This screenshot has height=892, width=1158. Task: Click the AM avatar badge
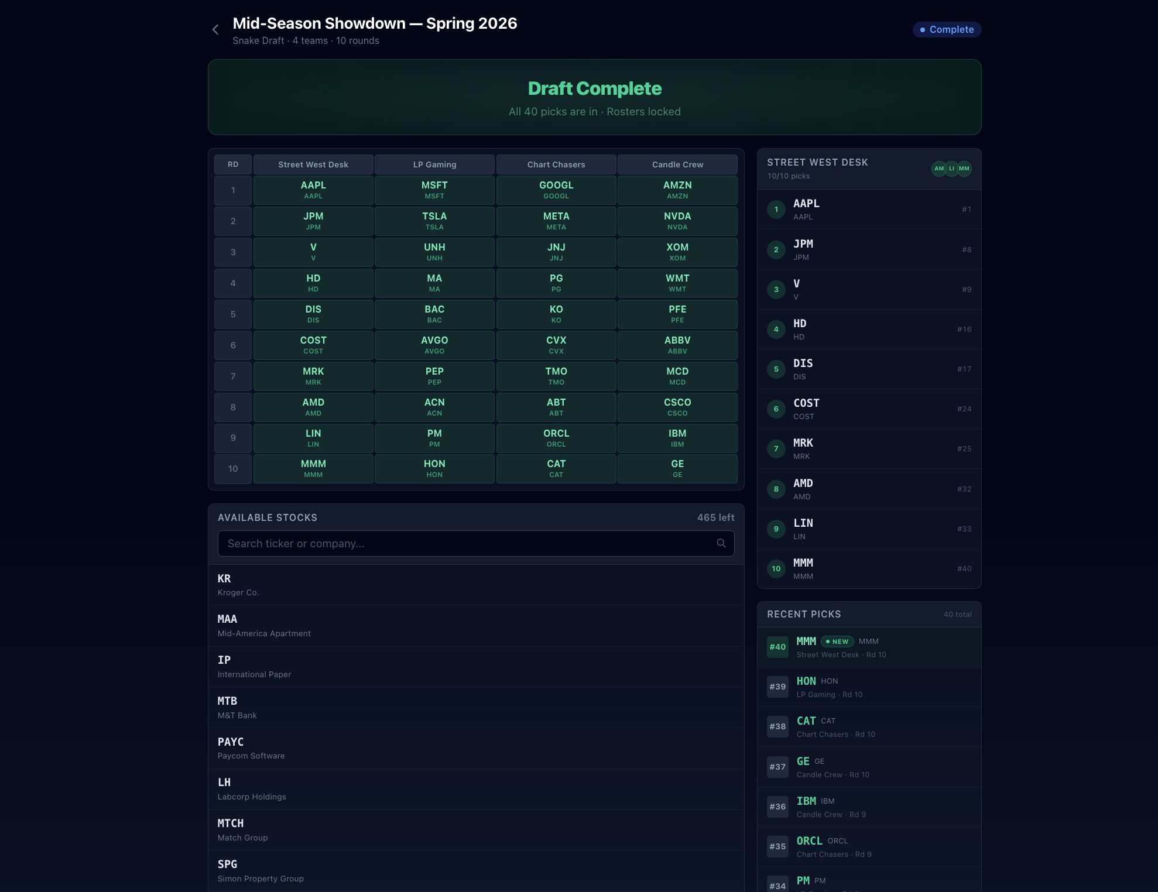938,169
